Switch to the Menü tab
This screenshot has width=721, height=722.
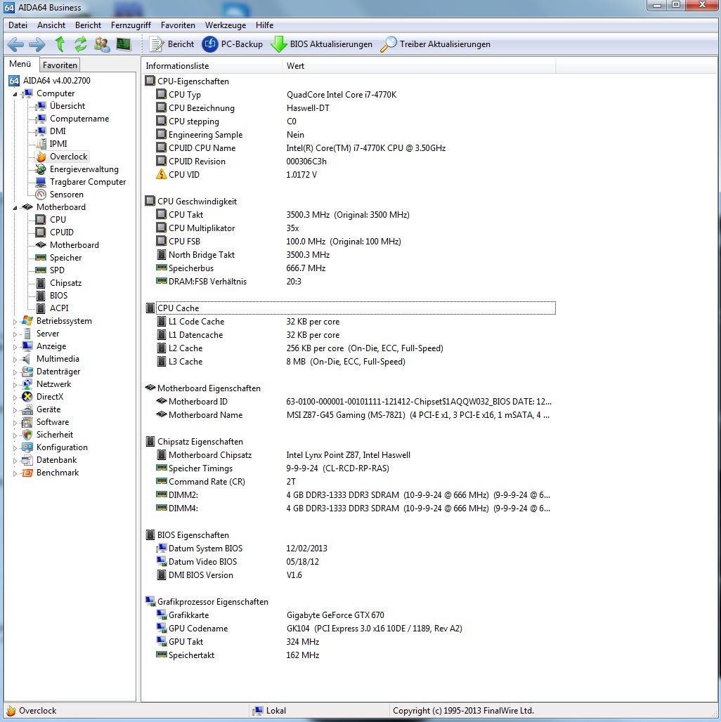coord(20,64)
